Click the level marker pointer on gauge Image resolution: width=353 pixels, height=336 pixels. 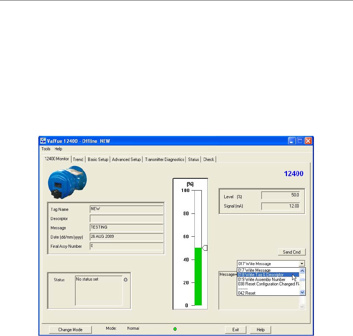tap(205, 248)
